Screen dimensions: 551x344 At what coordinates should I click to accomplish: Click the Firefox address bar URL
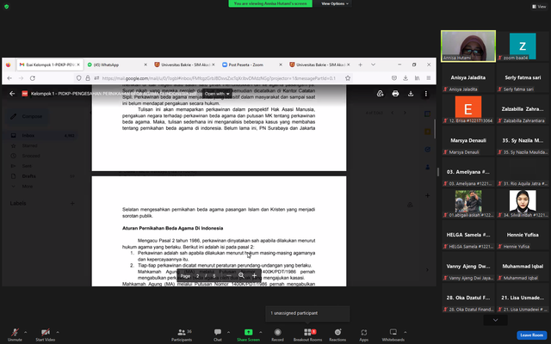219,78
